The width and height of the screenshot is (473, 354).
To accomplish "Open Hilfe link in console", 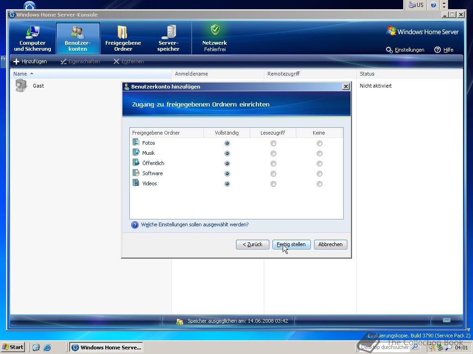I will coord(444,50).
